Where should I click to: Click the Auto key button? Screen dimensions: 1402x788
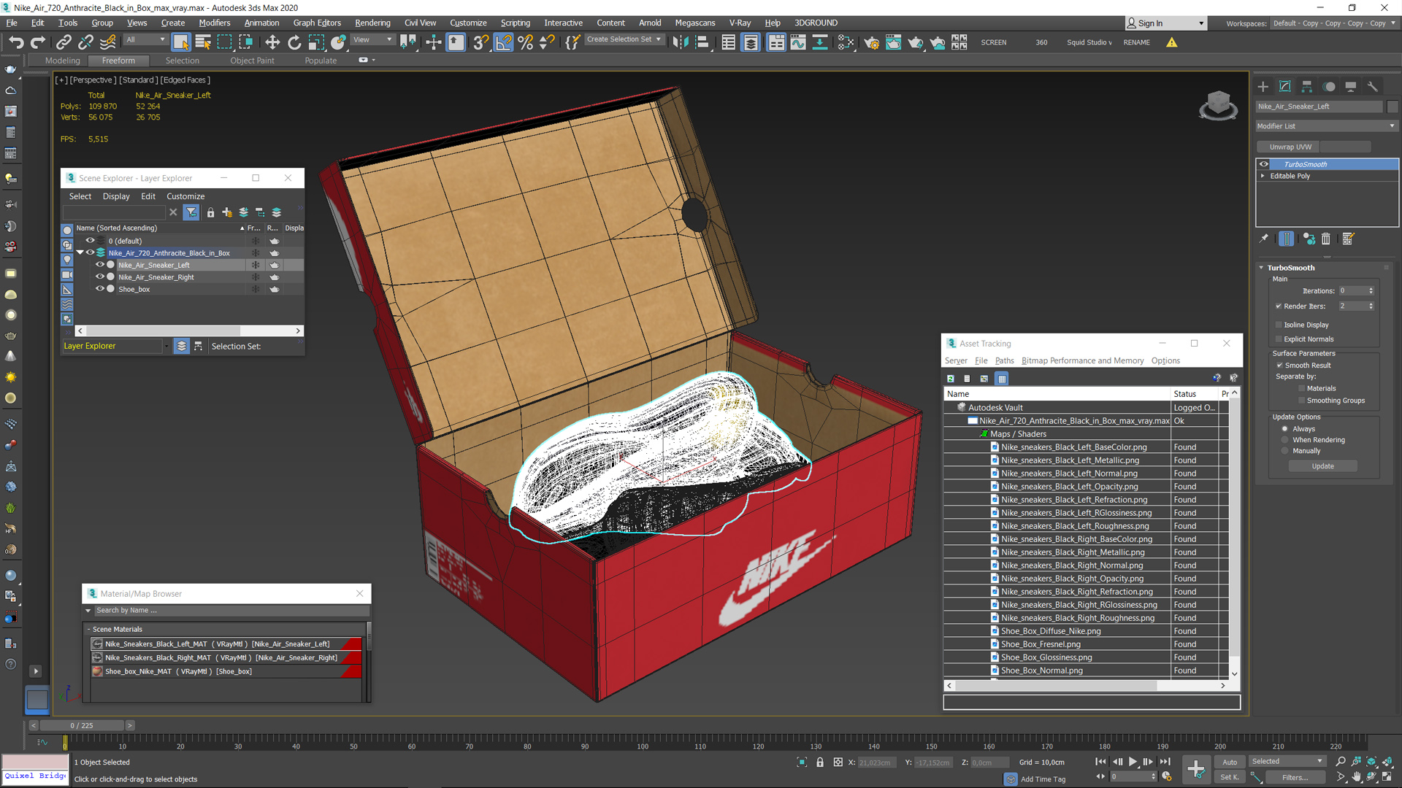point(1230,762)
